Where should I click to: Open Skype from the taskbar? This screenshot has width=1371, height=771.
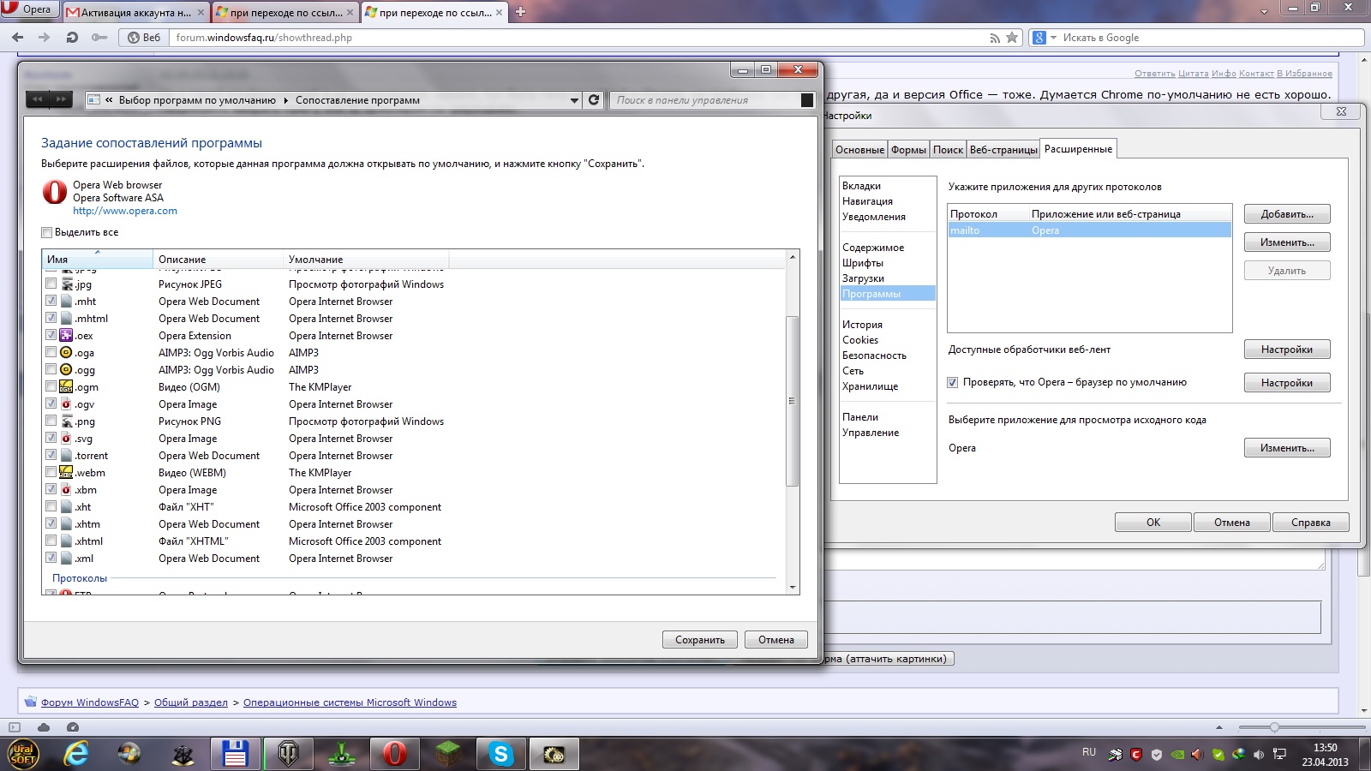[x=500, y=754]
